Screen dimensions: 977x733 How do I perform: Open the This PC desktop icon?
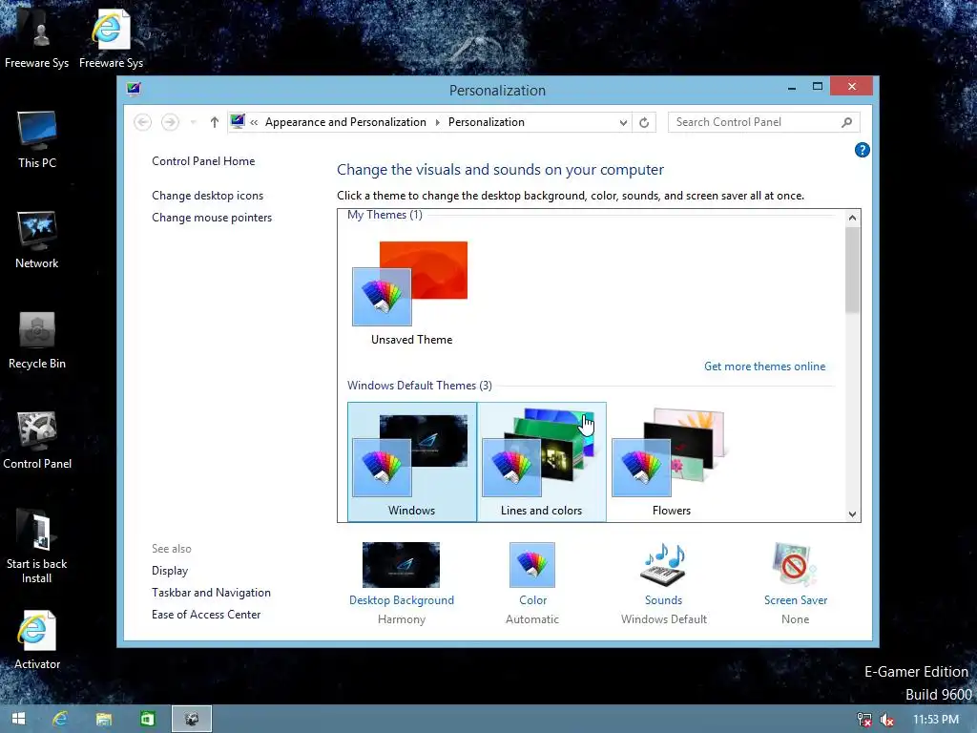[x=37, y=139]
